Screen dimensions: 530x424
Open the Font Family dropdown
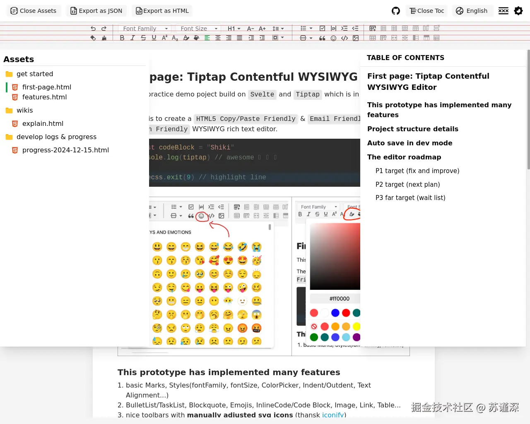click(x=144, y=28)
